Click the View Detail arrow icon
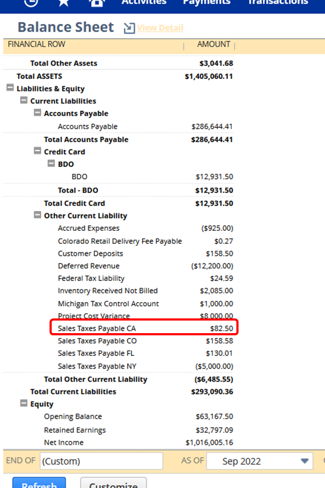 [x=129, y=28]
